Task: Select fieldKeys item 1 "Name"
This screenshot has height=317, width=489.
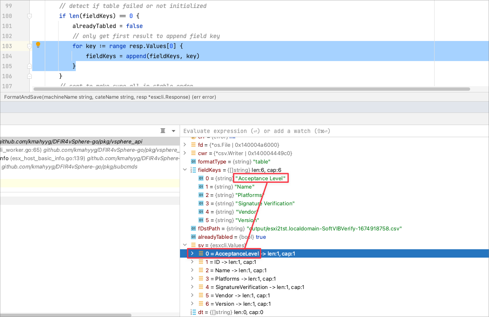Action: [x=335, y=187]
